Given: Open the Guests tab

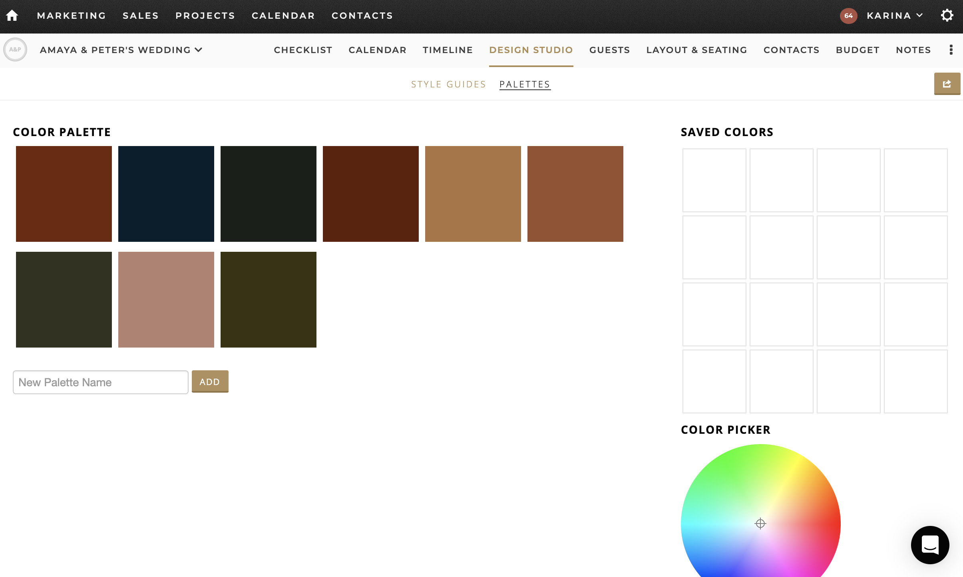Looking at the screenshot, I should [x=609, y=50].
